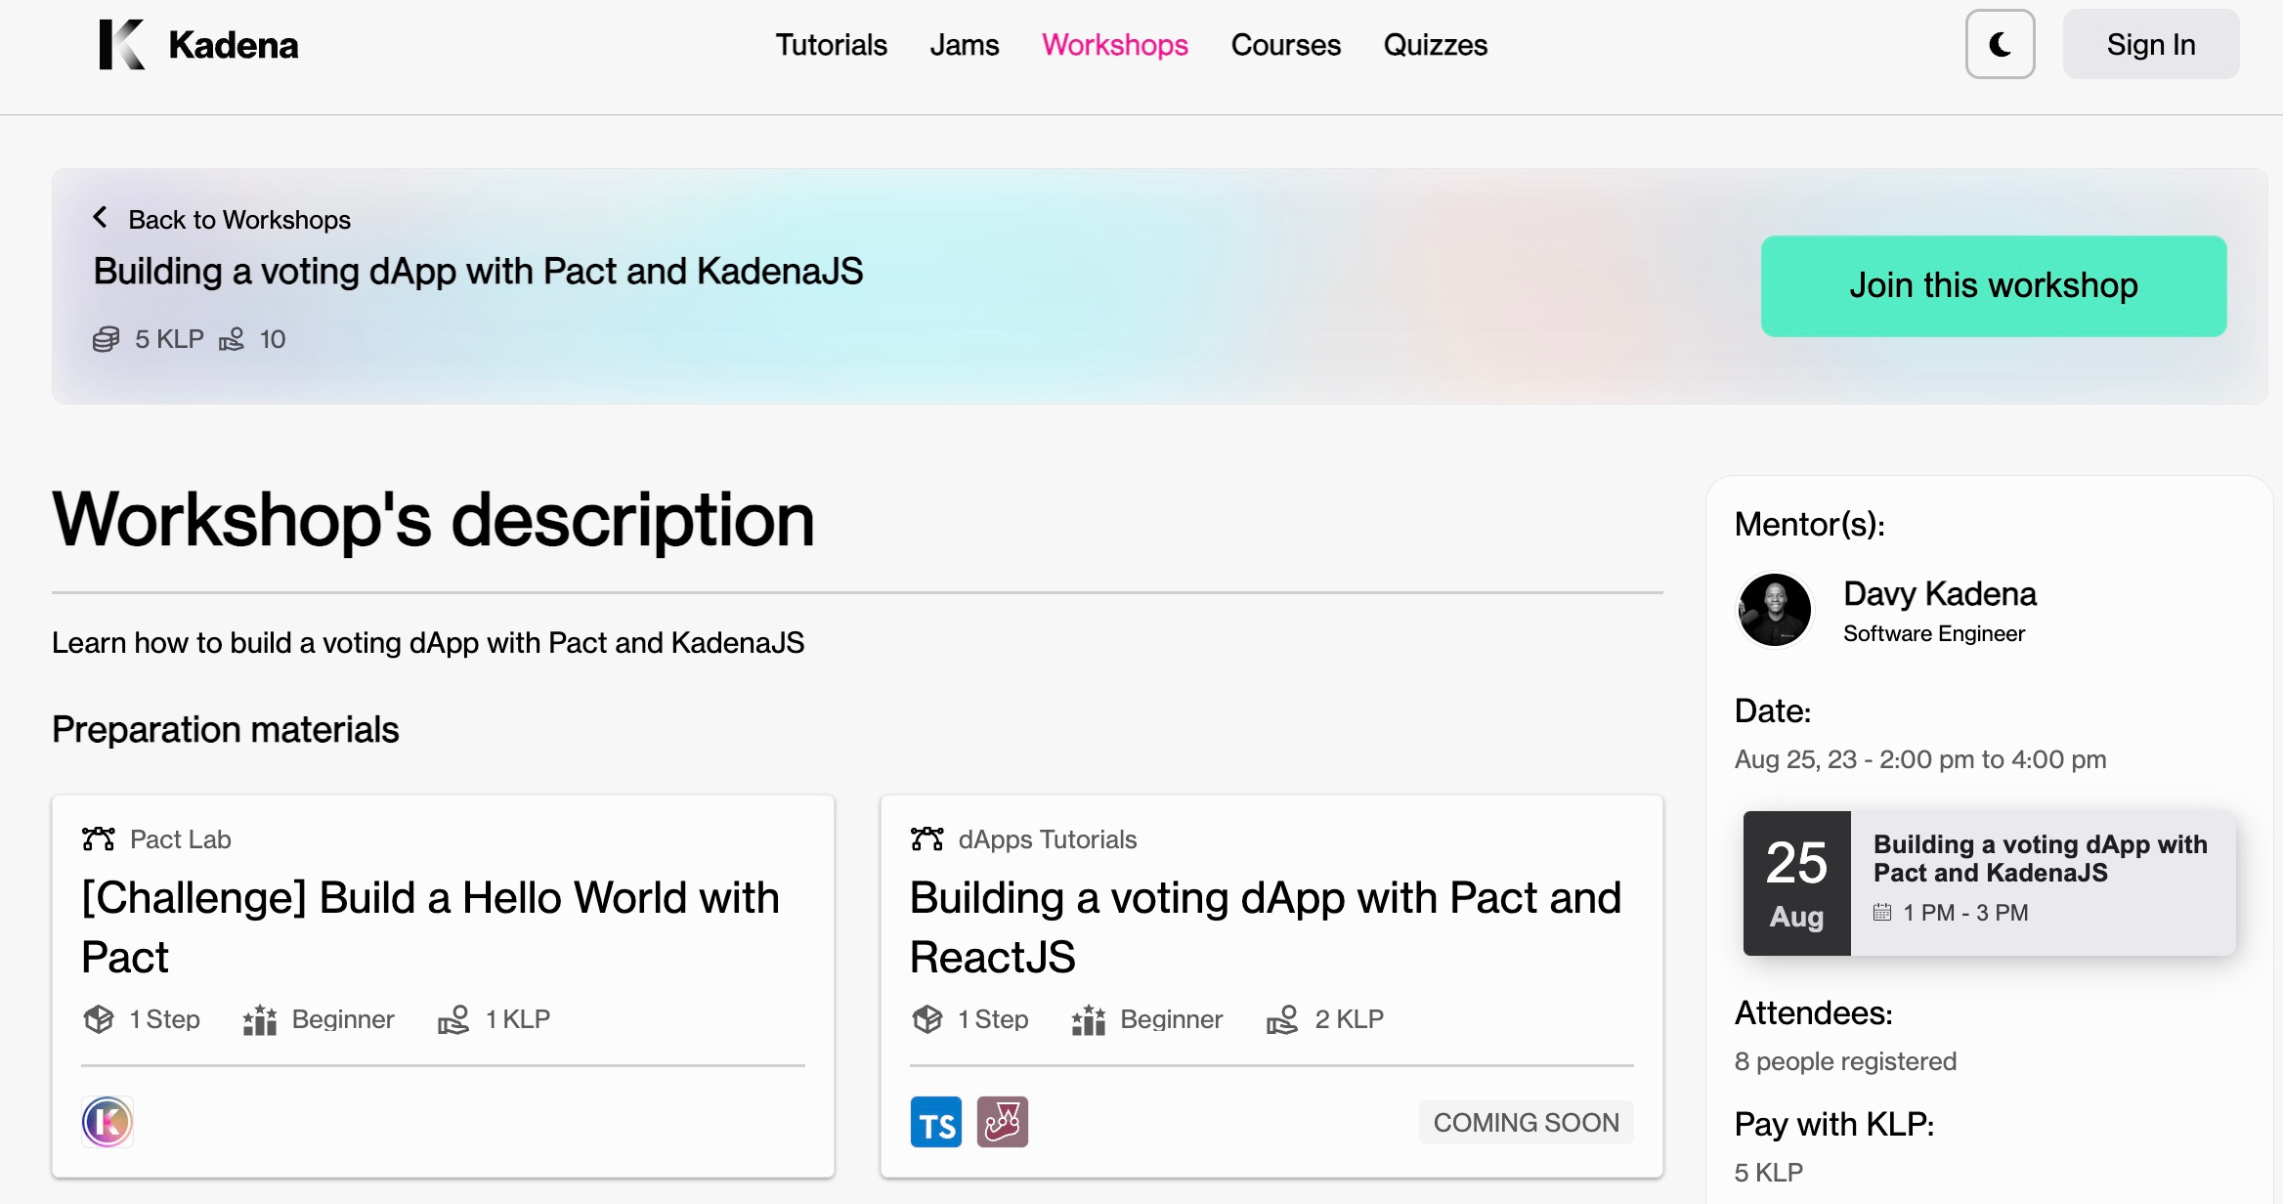Click cube icon by 1 Step in dApps card
Image resolution: width=2283 pixels, height=1204 pixels.
(x=926, y=1019)
